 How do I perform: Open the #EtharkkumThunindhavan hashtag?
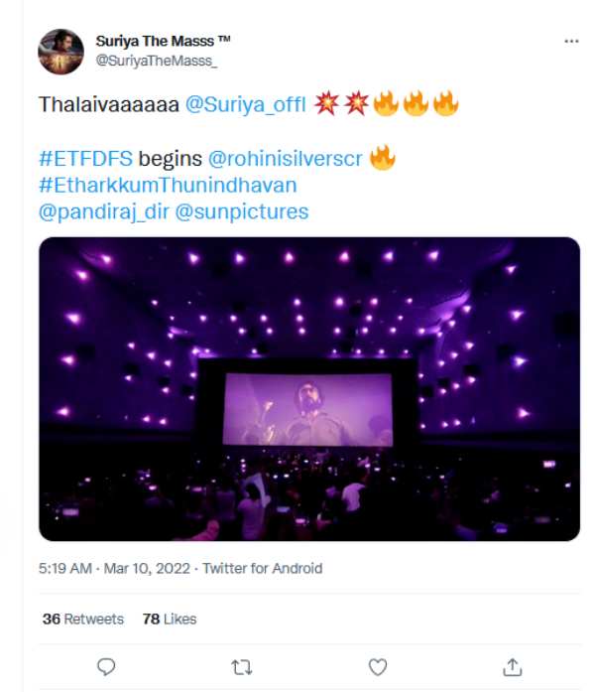168,185
